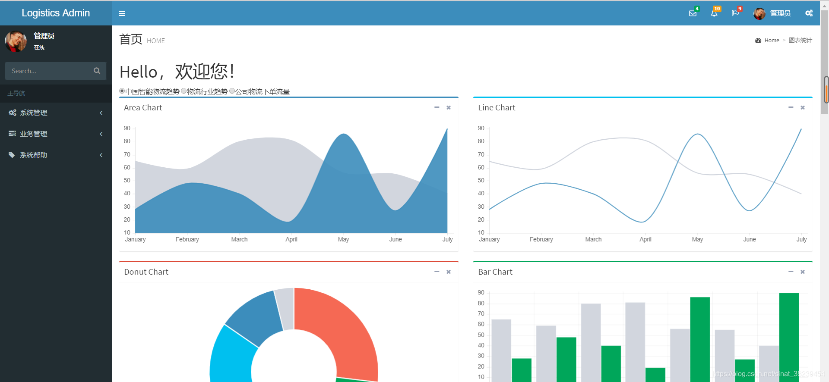
Task: Click the Logistics Admin logo link
Action: (x=56, y=13)
